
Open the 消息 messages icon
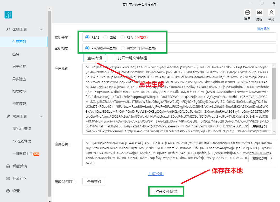click(248, 12)
